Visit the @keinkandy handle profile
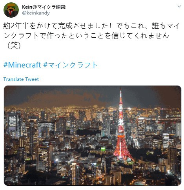184x190 pixels. tap(36, 13)
